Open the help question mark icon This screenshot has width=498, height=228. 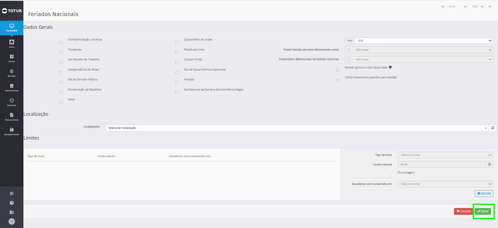click(12, 203)
